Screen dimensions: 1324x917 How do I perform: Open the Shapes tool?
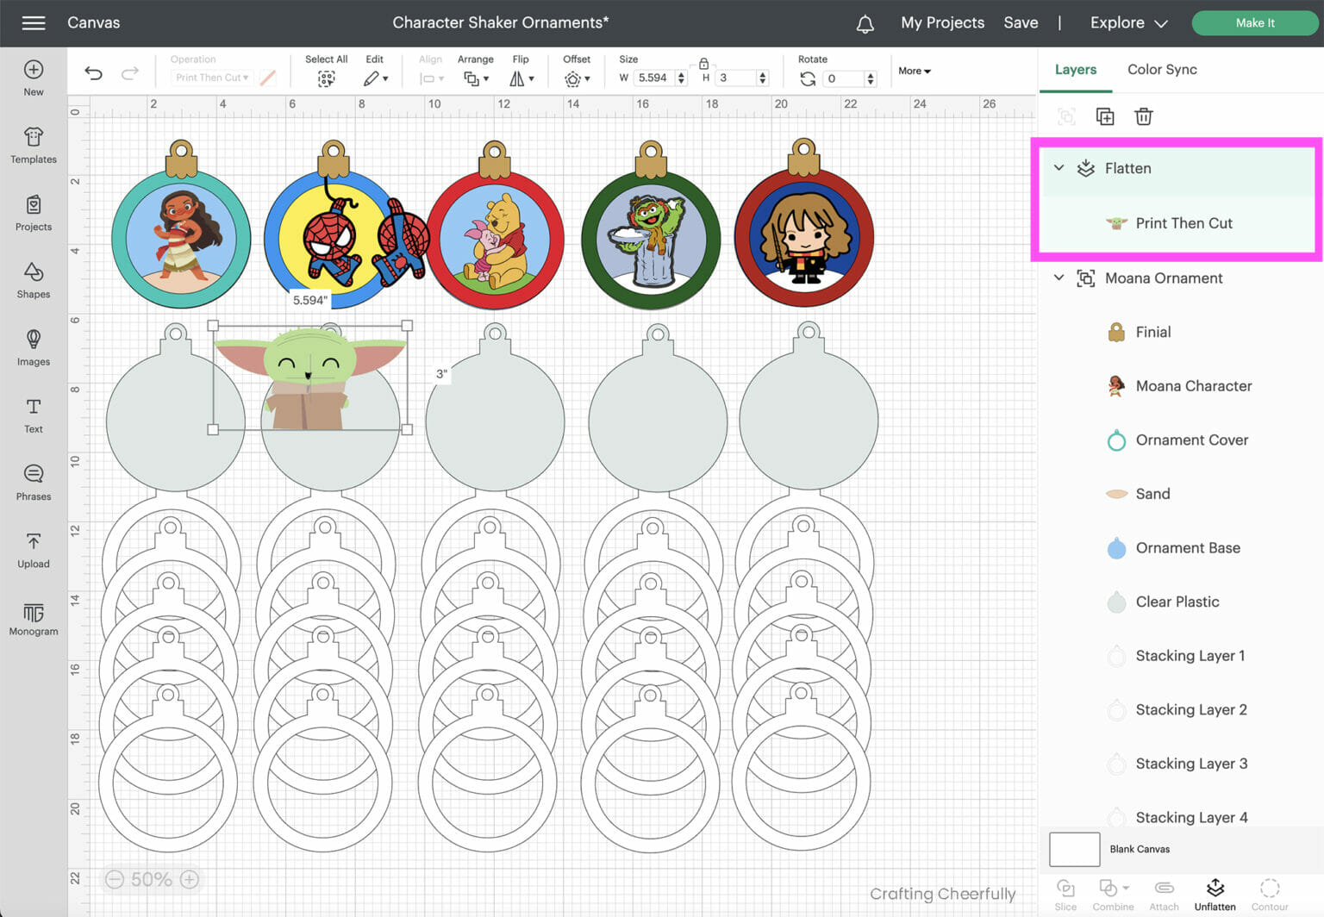point(34,280)
